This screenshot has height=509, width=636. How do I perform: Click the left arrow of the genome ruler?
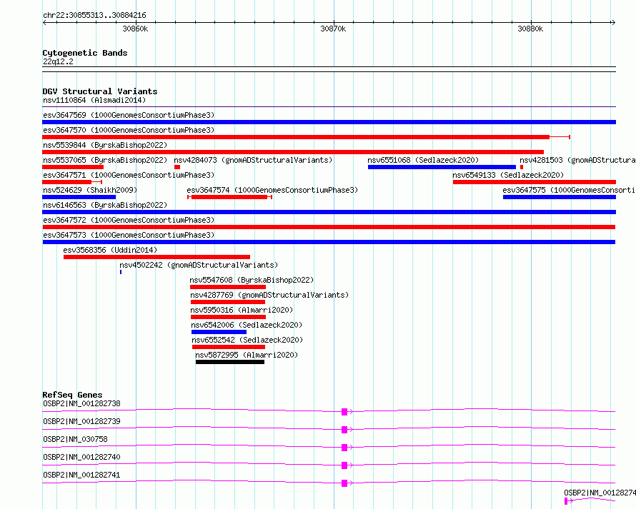(x=44, y=22)
